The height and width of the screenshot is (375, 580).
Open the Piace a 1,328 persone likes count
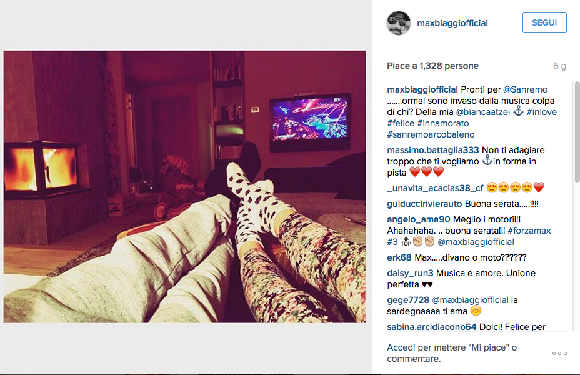(432, 66)
